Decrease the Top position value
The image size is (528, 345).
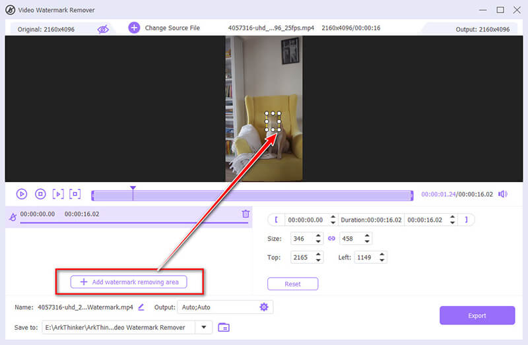pos(318,261)
